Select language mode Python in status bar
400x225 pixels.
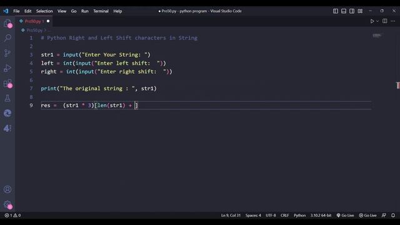pos(299,215)
